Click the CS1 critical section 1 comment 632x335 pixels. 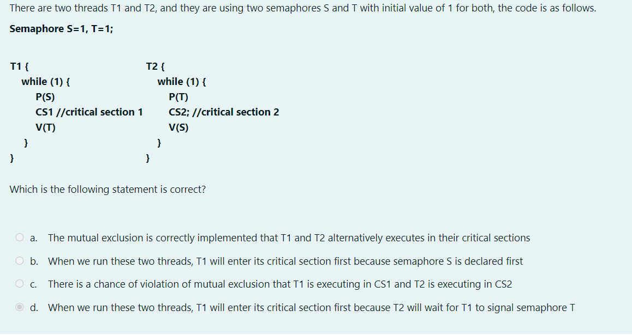point(89,112)
